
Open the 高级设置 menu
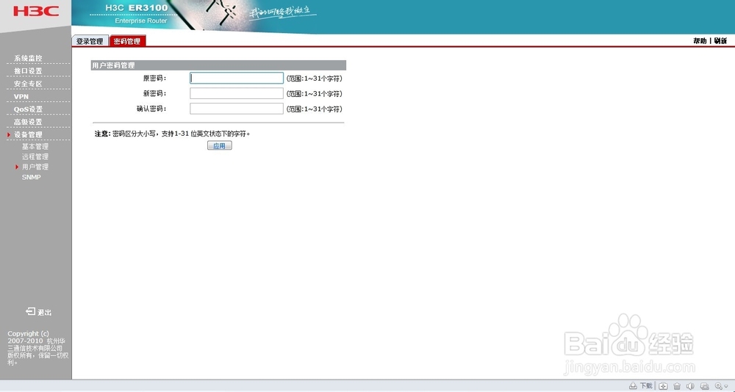point(28,122)
